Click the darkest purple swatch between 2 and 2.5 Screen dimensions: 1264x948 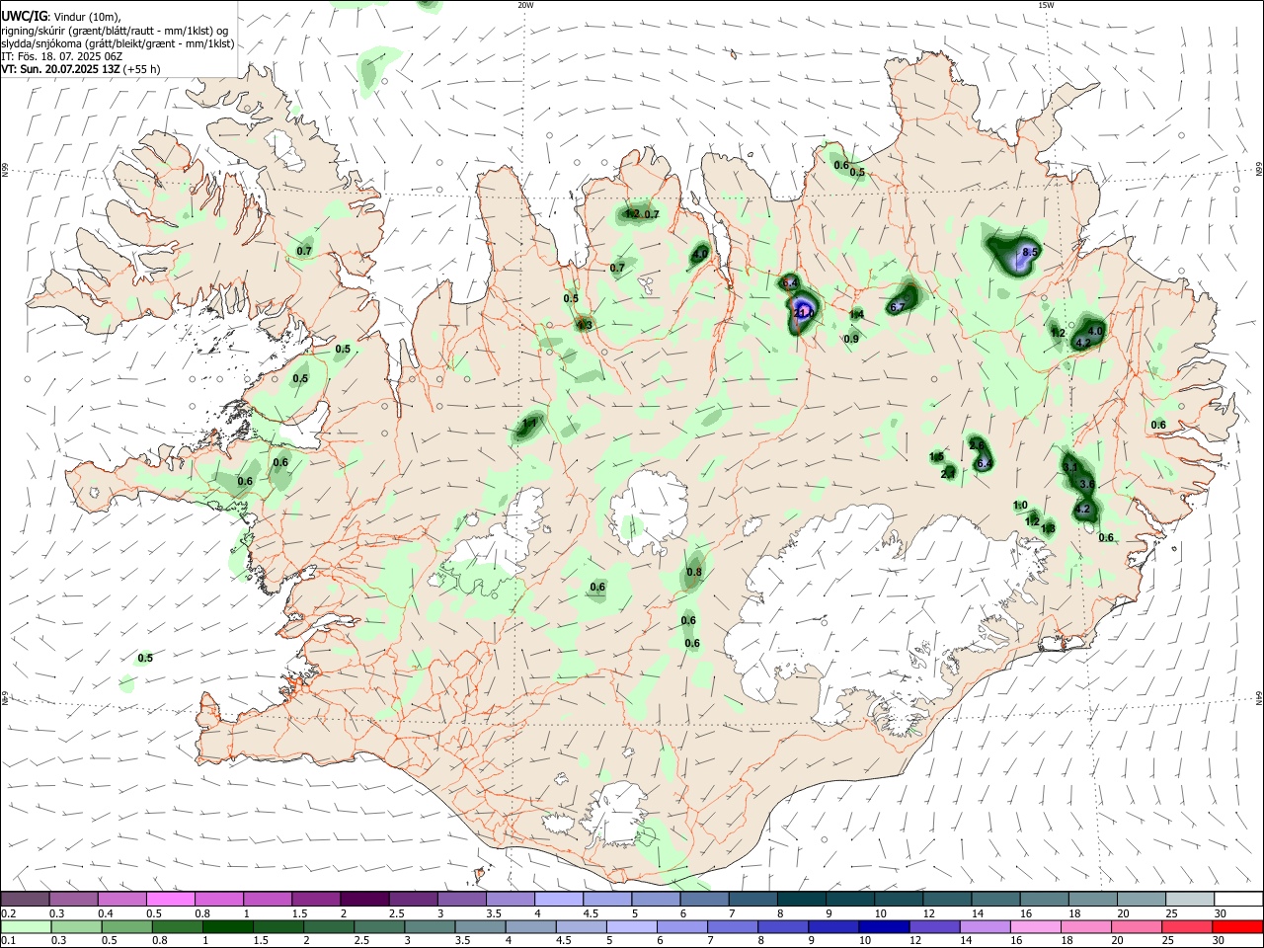pos(365,899)
